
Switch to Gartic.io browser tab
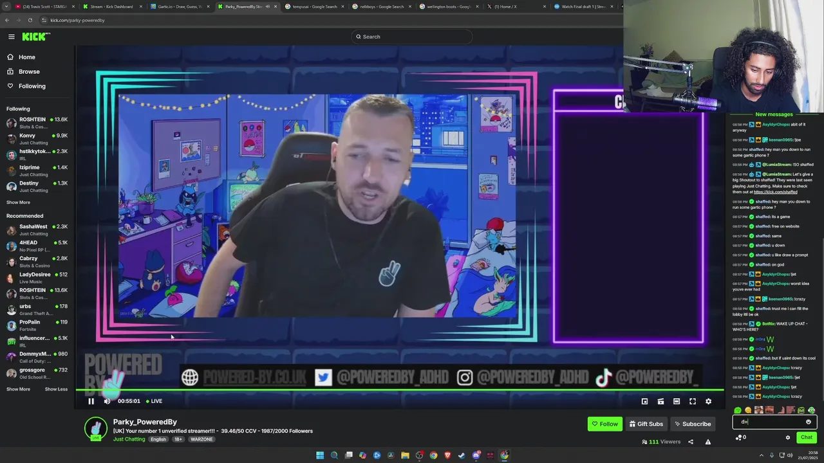click(180, 6)
